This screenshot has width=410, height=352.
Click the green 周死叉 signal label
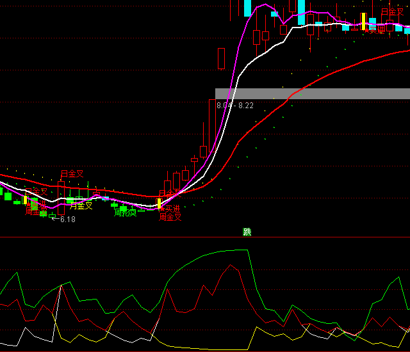pos(125,212)
